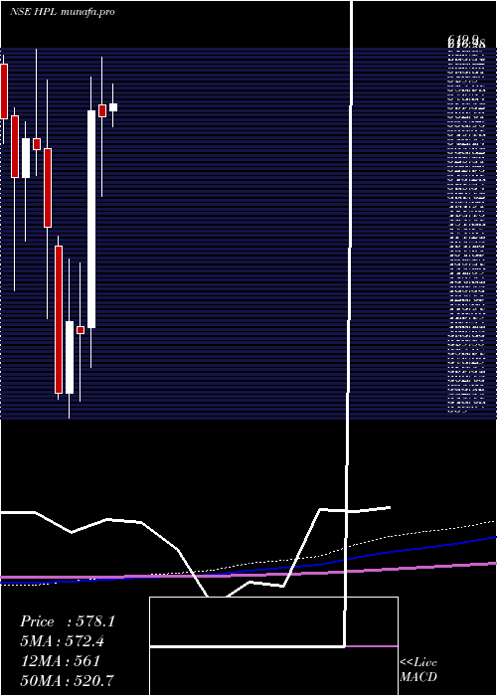The width and height of the screenshot is (497, 696).
Task: Click the 'NSE HPL munafa.pro' title text
Action: [63, 12]
